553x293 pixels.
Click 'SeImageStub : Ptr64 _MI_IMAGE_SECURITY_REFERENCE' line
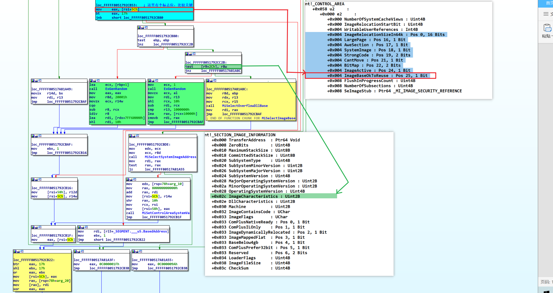tap(394, 91)
